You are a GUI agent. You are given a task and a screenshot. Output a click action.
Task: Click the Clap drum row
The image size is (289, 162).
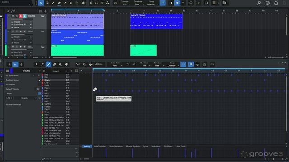click(60, 83)
